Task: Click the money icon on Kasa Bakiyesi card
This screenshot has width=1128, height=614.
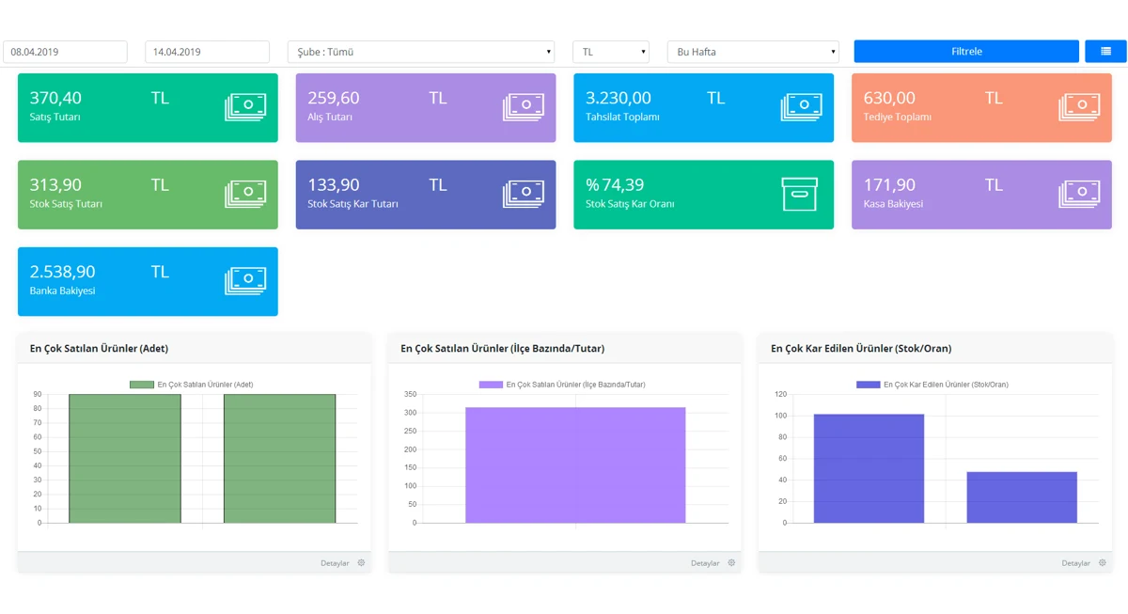Action: [x=1079, y=194]
